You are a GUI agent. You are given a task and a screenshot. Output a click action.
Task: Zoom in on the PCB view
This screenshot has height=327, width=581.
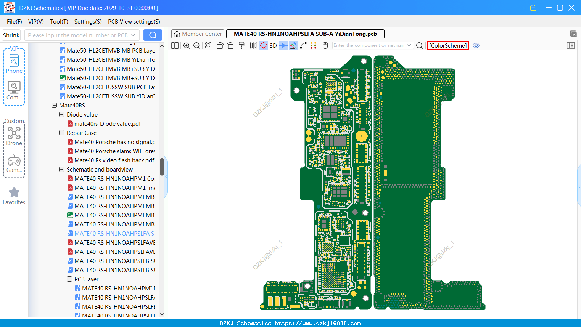point(187,45)
